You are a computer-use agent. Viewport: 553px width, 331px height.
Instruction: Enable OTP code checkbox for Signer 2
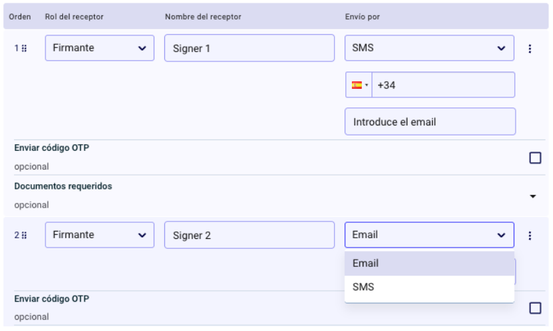[535, 308]
